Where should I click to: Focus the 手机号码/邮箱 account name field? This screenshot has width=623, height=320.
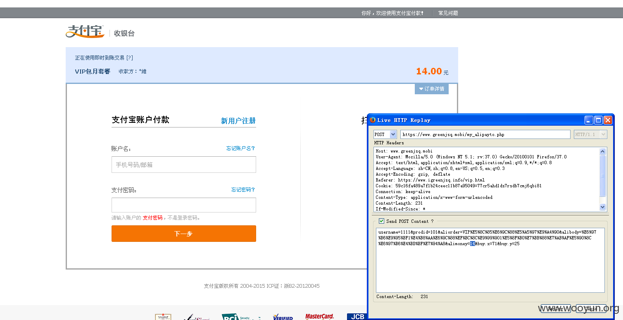coord(184,165)
